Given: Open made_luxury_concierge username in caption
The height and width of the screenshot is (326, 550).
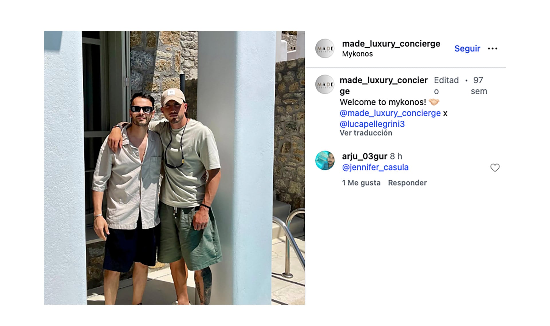Looking at the screenshot, I should [x=384, y=86].
